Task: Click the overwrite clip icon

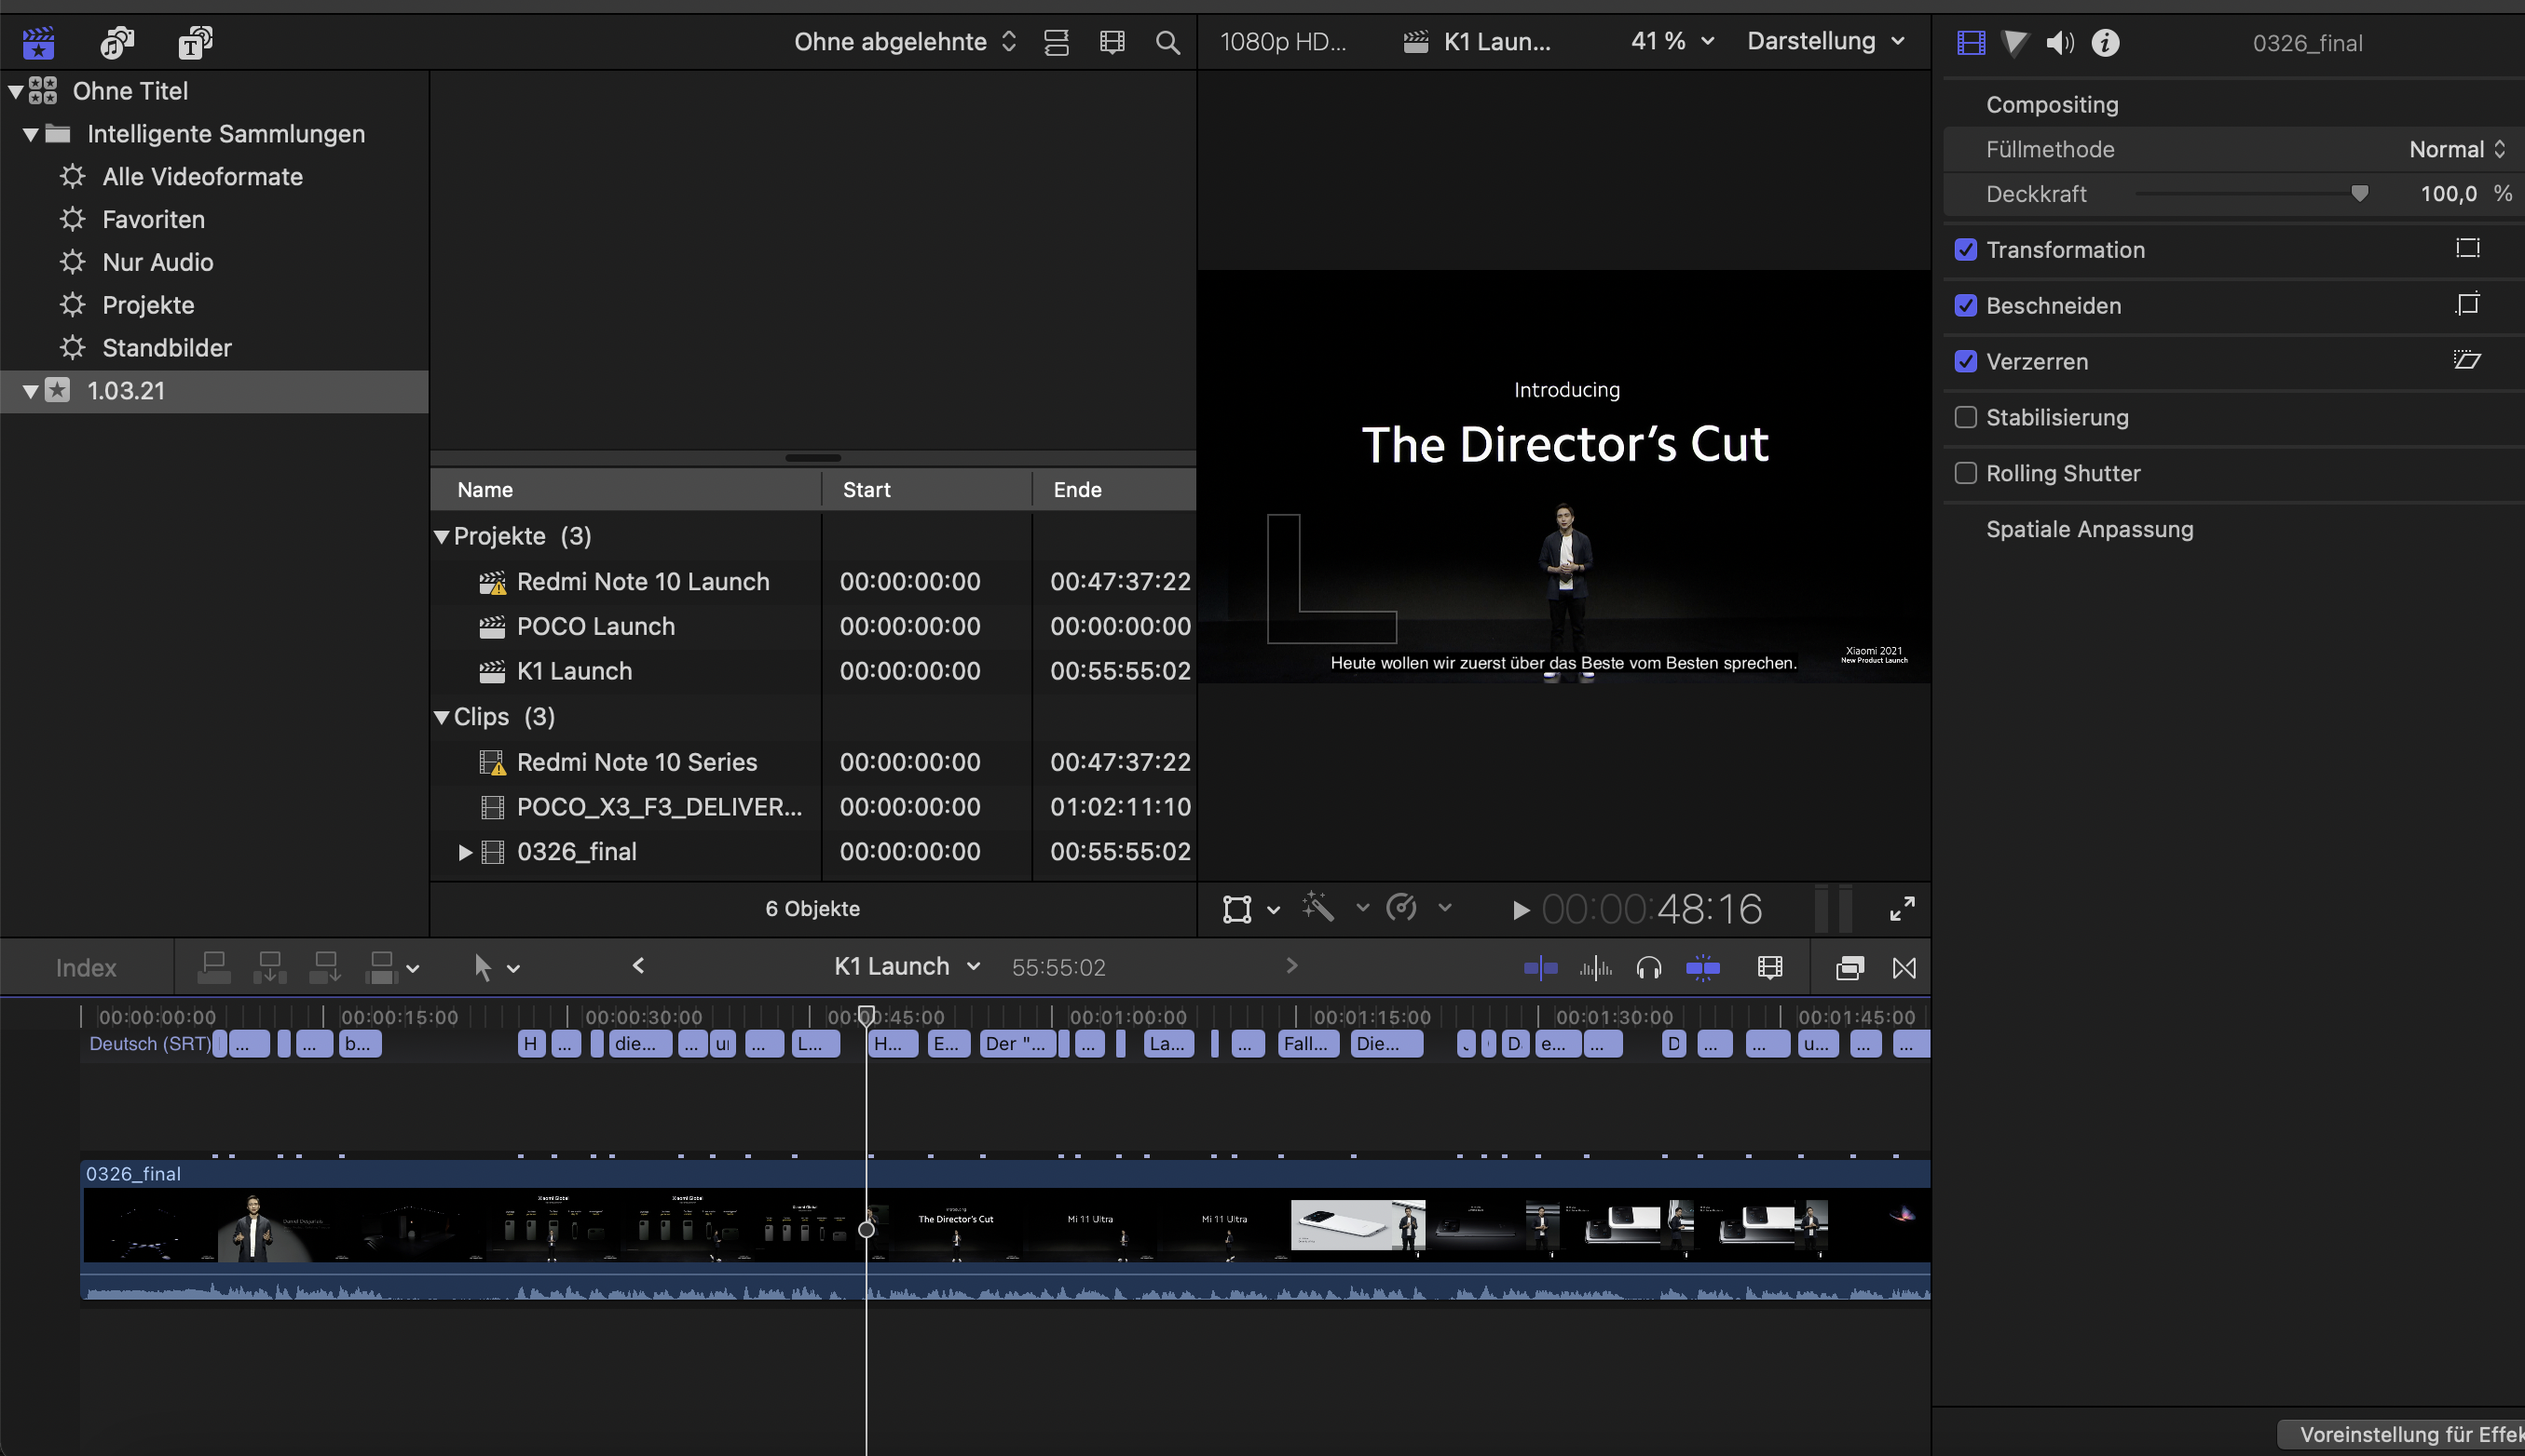Action: click(381, 967)
